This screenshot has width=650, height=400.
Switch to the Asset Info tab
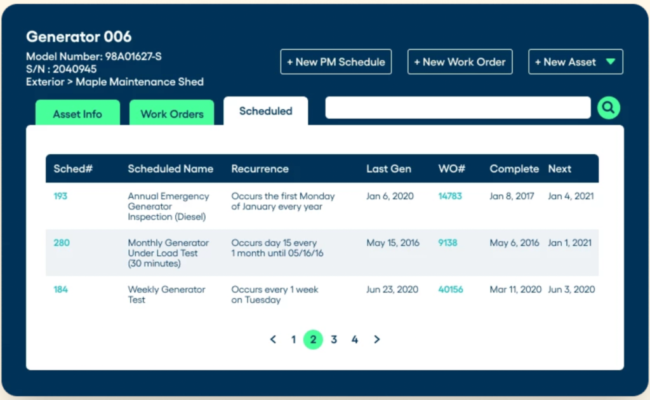point(77,114)
